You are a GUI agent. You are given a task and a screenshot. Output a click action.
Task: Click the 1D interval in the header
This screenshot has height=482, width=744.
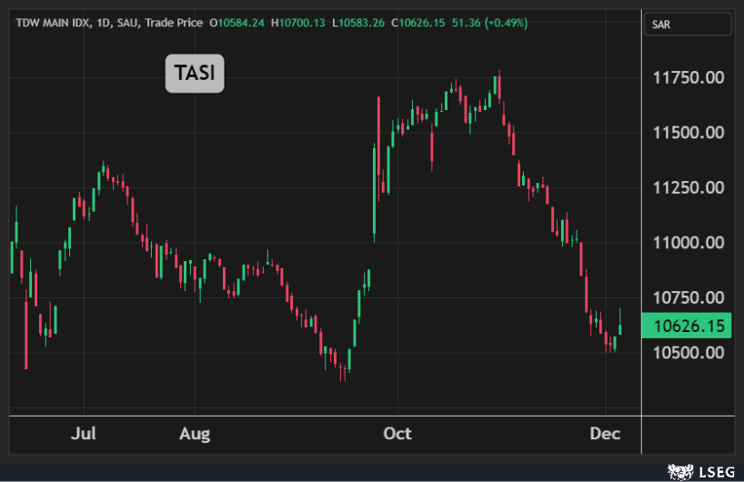[x=110, y=23]
